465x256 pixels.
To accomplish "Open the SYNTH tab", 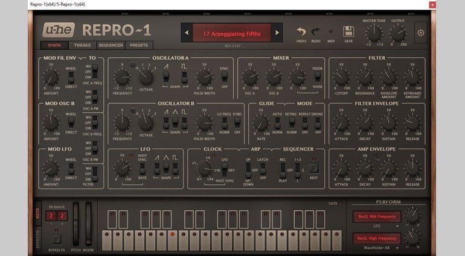I will point(54,45).
